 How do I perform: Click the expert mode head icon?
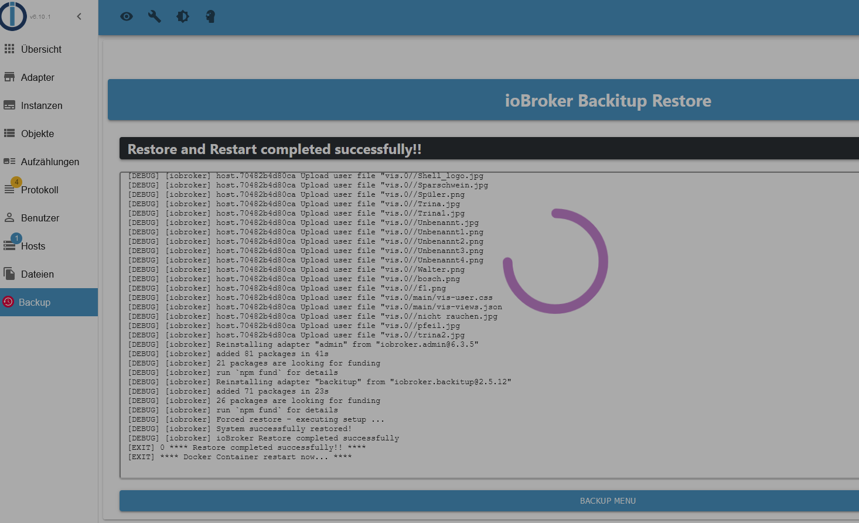[x=210, y=16]
